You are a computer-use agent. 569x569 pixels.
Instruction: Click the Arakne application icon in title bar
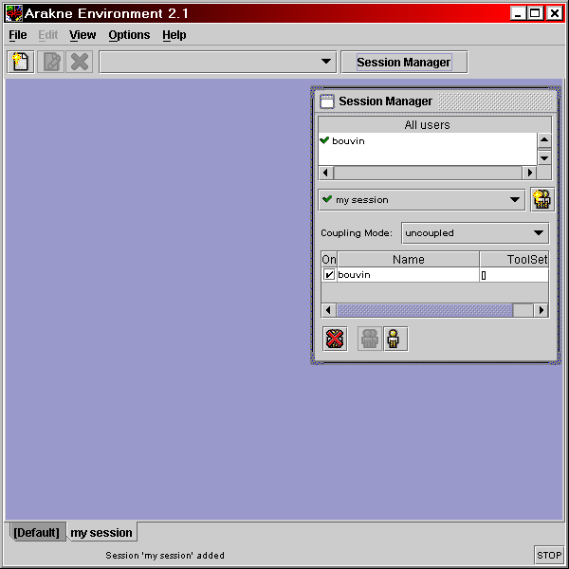pyautogui.click(x=14, y=13)
